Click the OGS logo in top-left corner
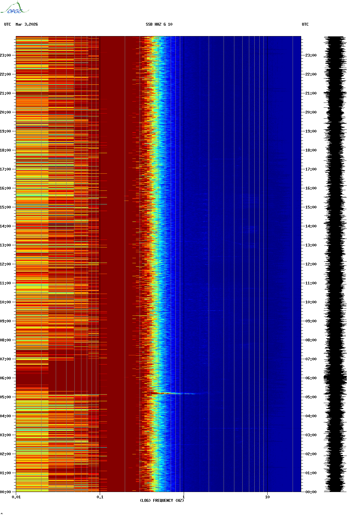 coord(15,8)
